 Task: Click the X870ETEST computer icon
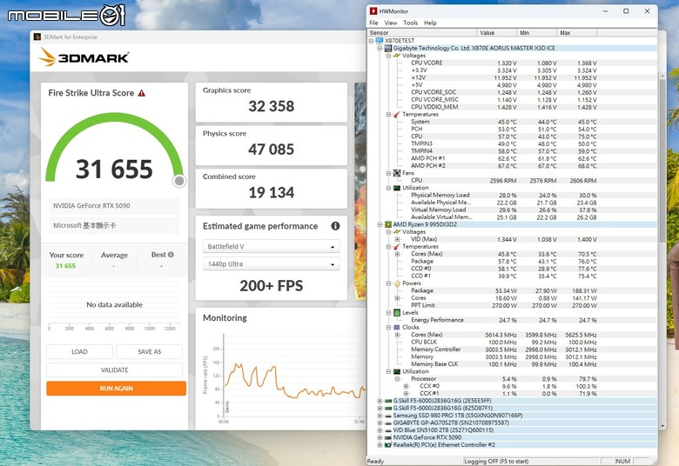point(380,41)
